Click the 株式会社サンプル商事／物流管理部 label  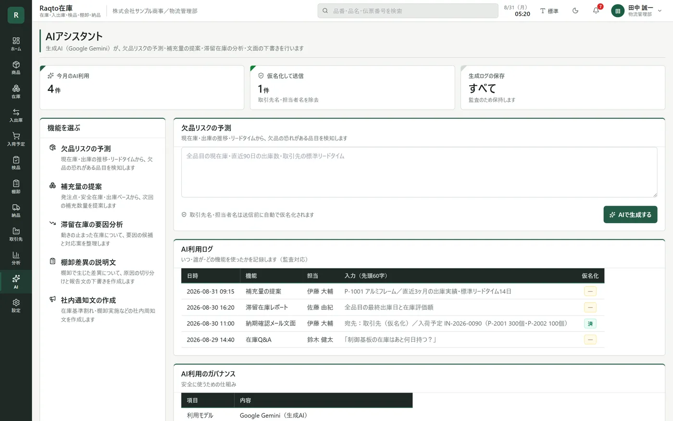click(x=155, y=11)
